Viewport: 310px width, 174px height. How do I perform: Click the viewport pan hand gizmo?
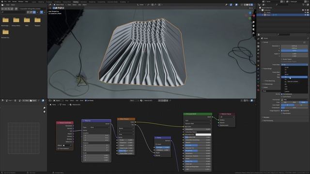pos(253,26)
